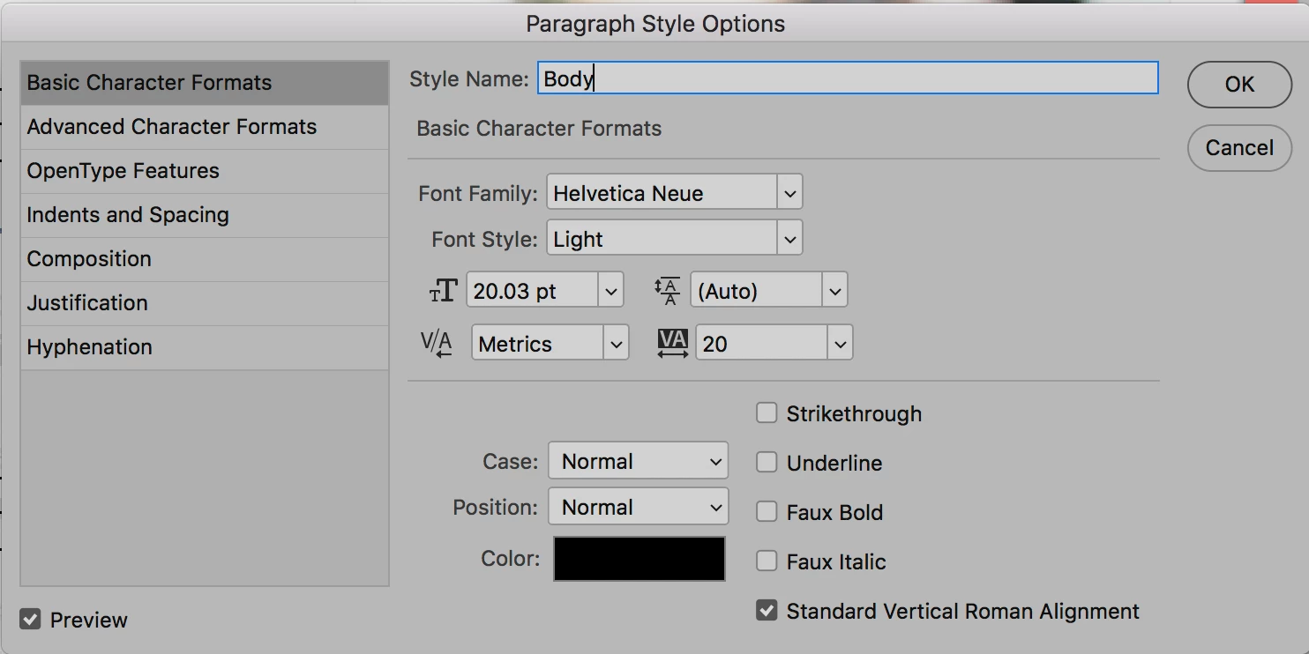Click the leading icon
This screenshot has width=1309, height=654.
click(668, 291)
